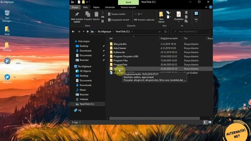Click the scissors cut icon in ribbon
Viewport: 251px width, 141px height.
(103, 13)
